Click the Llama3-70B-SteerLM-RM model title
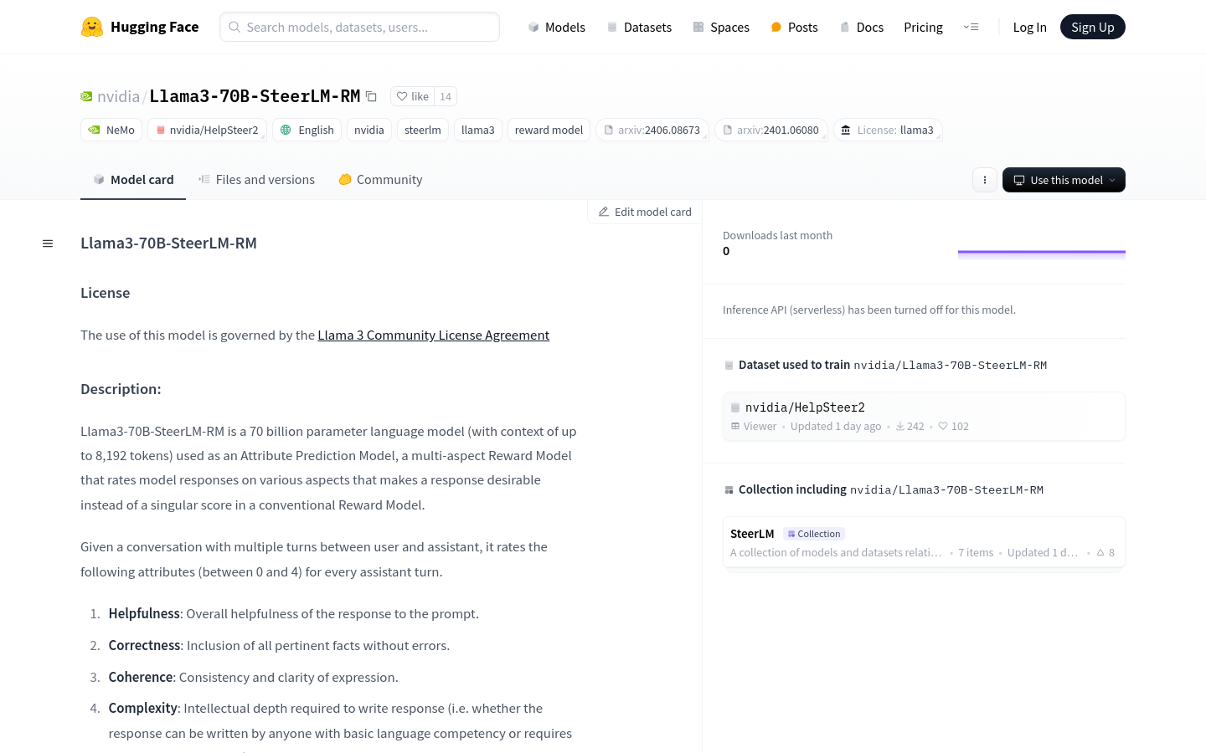 point(255,96)
